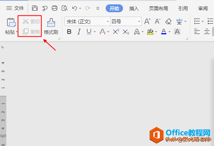Screen dimensions: 214x146
Task: Expand text effects dropdown
Action: (x=143, y=32)
